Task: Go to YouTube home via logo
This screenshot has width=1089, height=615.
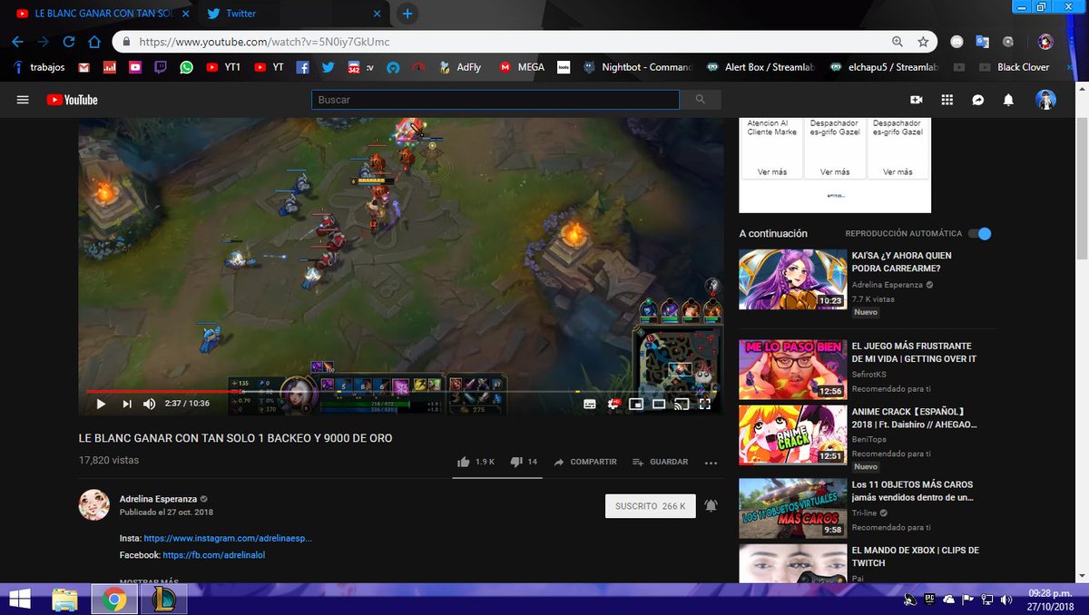Action: [73, 100]
